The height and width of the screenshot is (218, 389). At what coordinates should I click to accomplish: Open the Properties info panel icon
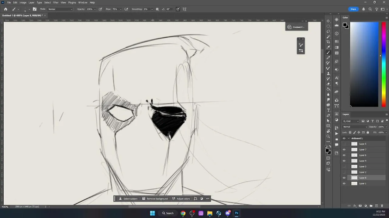[x=337, y=33]
